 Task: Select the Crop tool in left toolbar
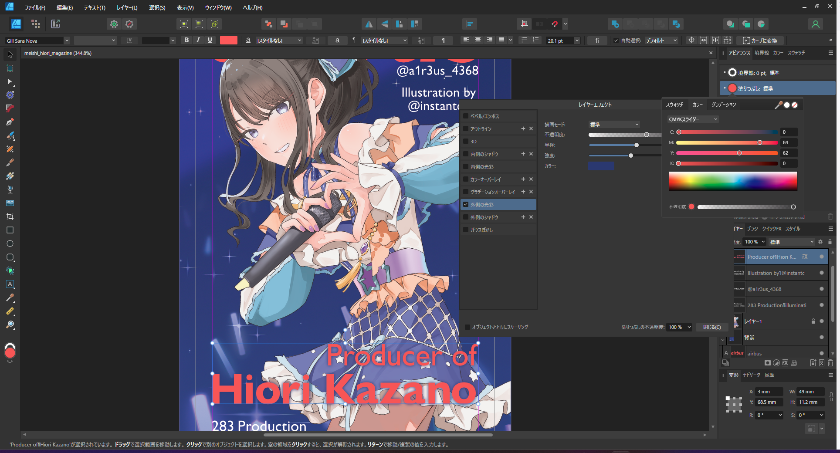10,216
